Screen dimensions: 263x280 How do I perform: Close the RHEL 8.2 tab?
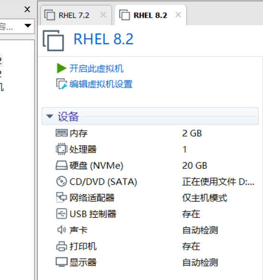[x=178, y=15]
